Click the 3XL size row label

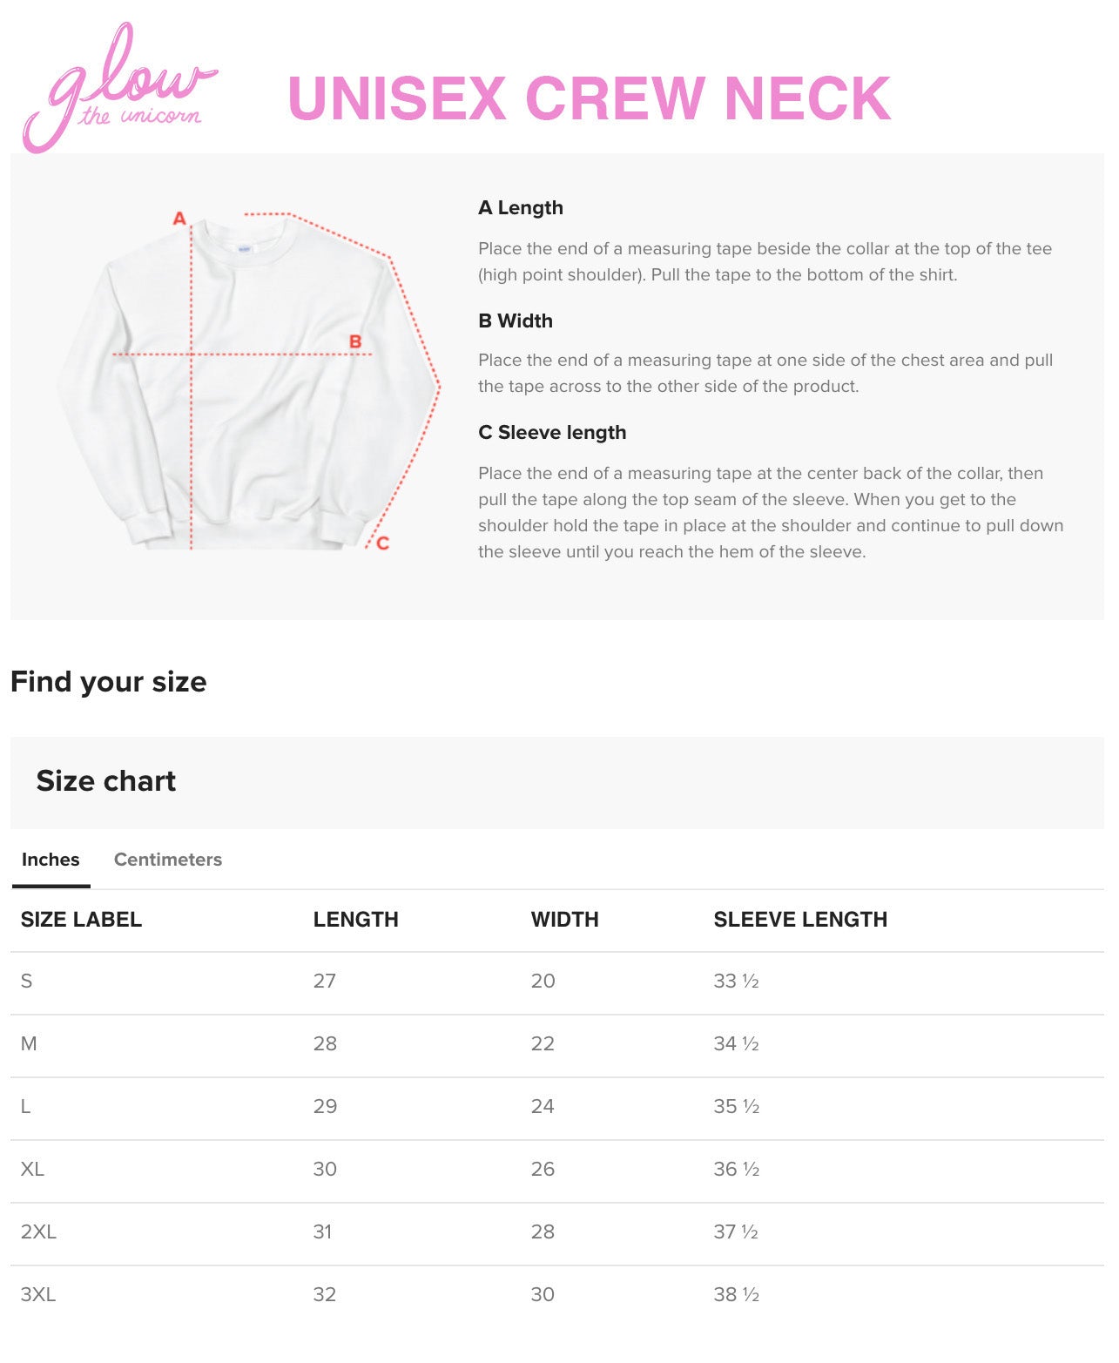pyautogui.click(x=38, y=1295)
